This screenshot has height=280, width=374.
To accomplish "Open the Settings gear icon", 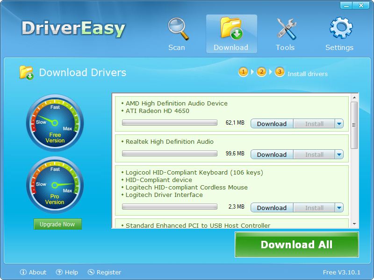I will click(x=340, y=27).
